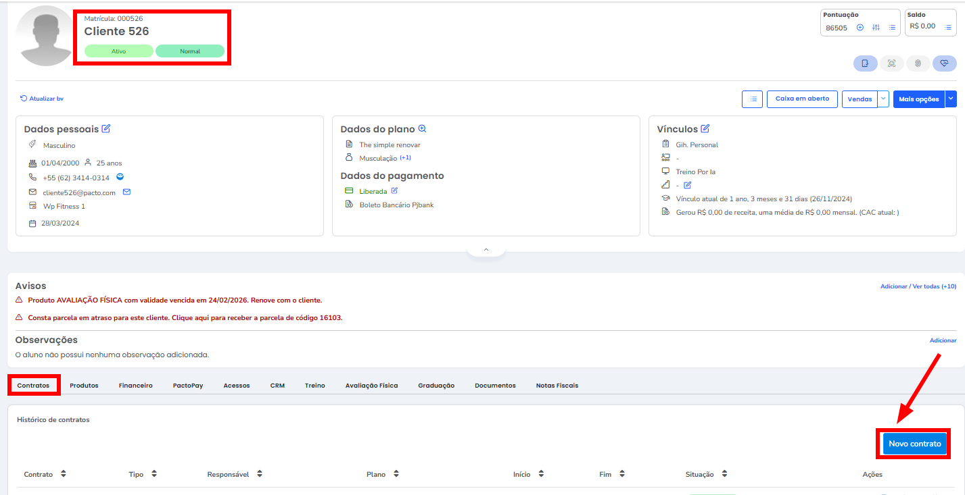The width and height of the screenshot is (965, 495).
Task: Open the Avaliação Física tab
Action: pos(371,386)
